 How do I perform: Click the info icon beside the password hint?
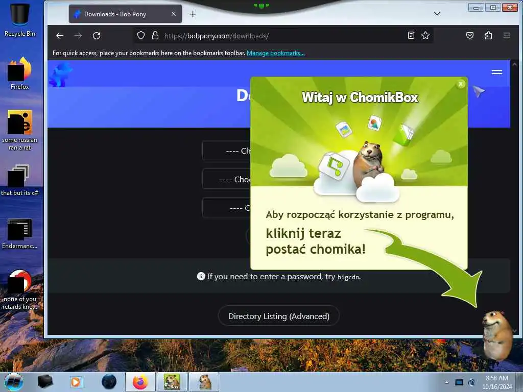pos(201,276)
